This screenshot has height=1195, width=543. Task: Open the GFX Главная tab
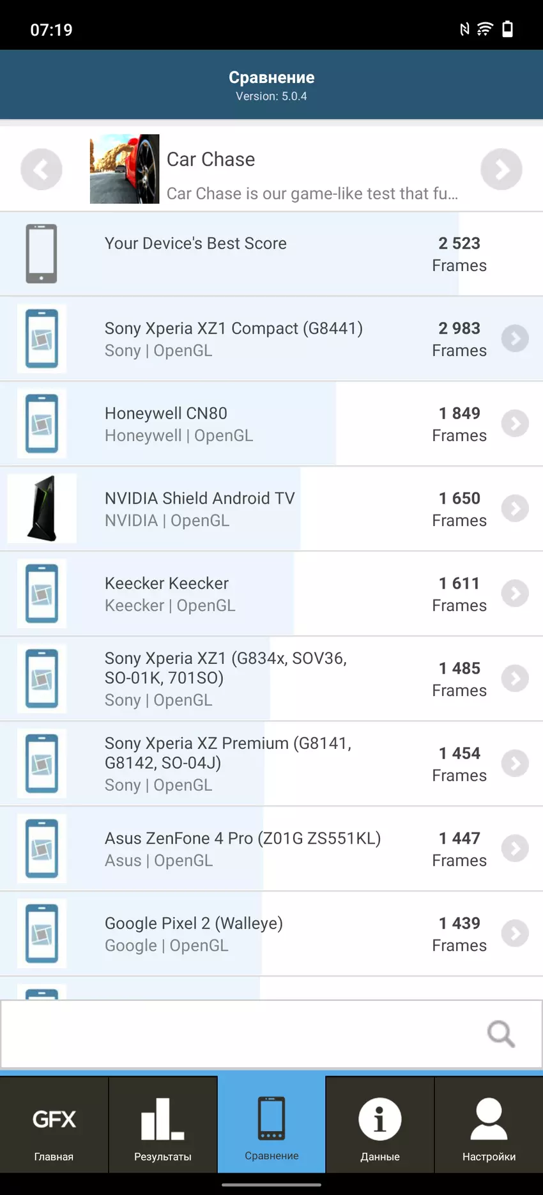[x=54, y=1125]
